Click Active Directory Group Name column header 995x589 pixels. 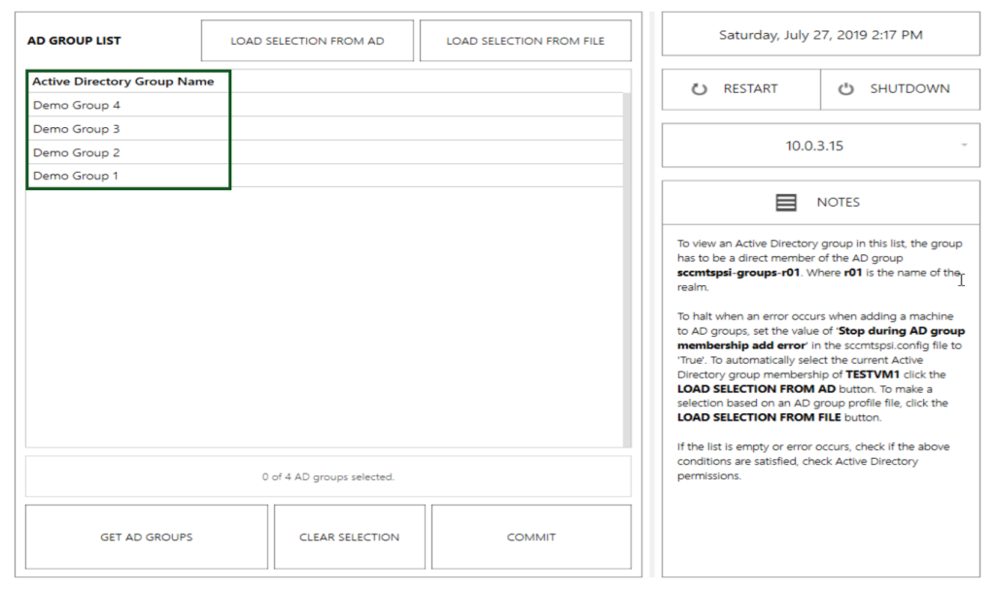click(123, 82)
